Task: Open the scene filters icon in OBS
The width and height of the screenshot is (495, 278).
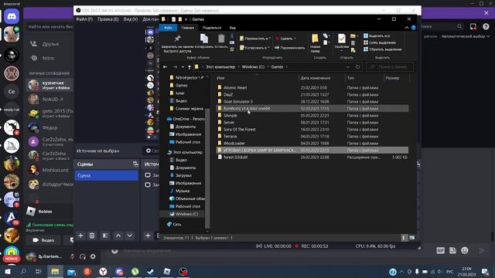Action: coord(105,236)
